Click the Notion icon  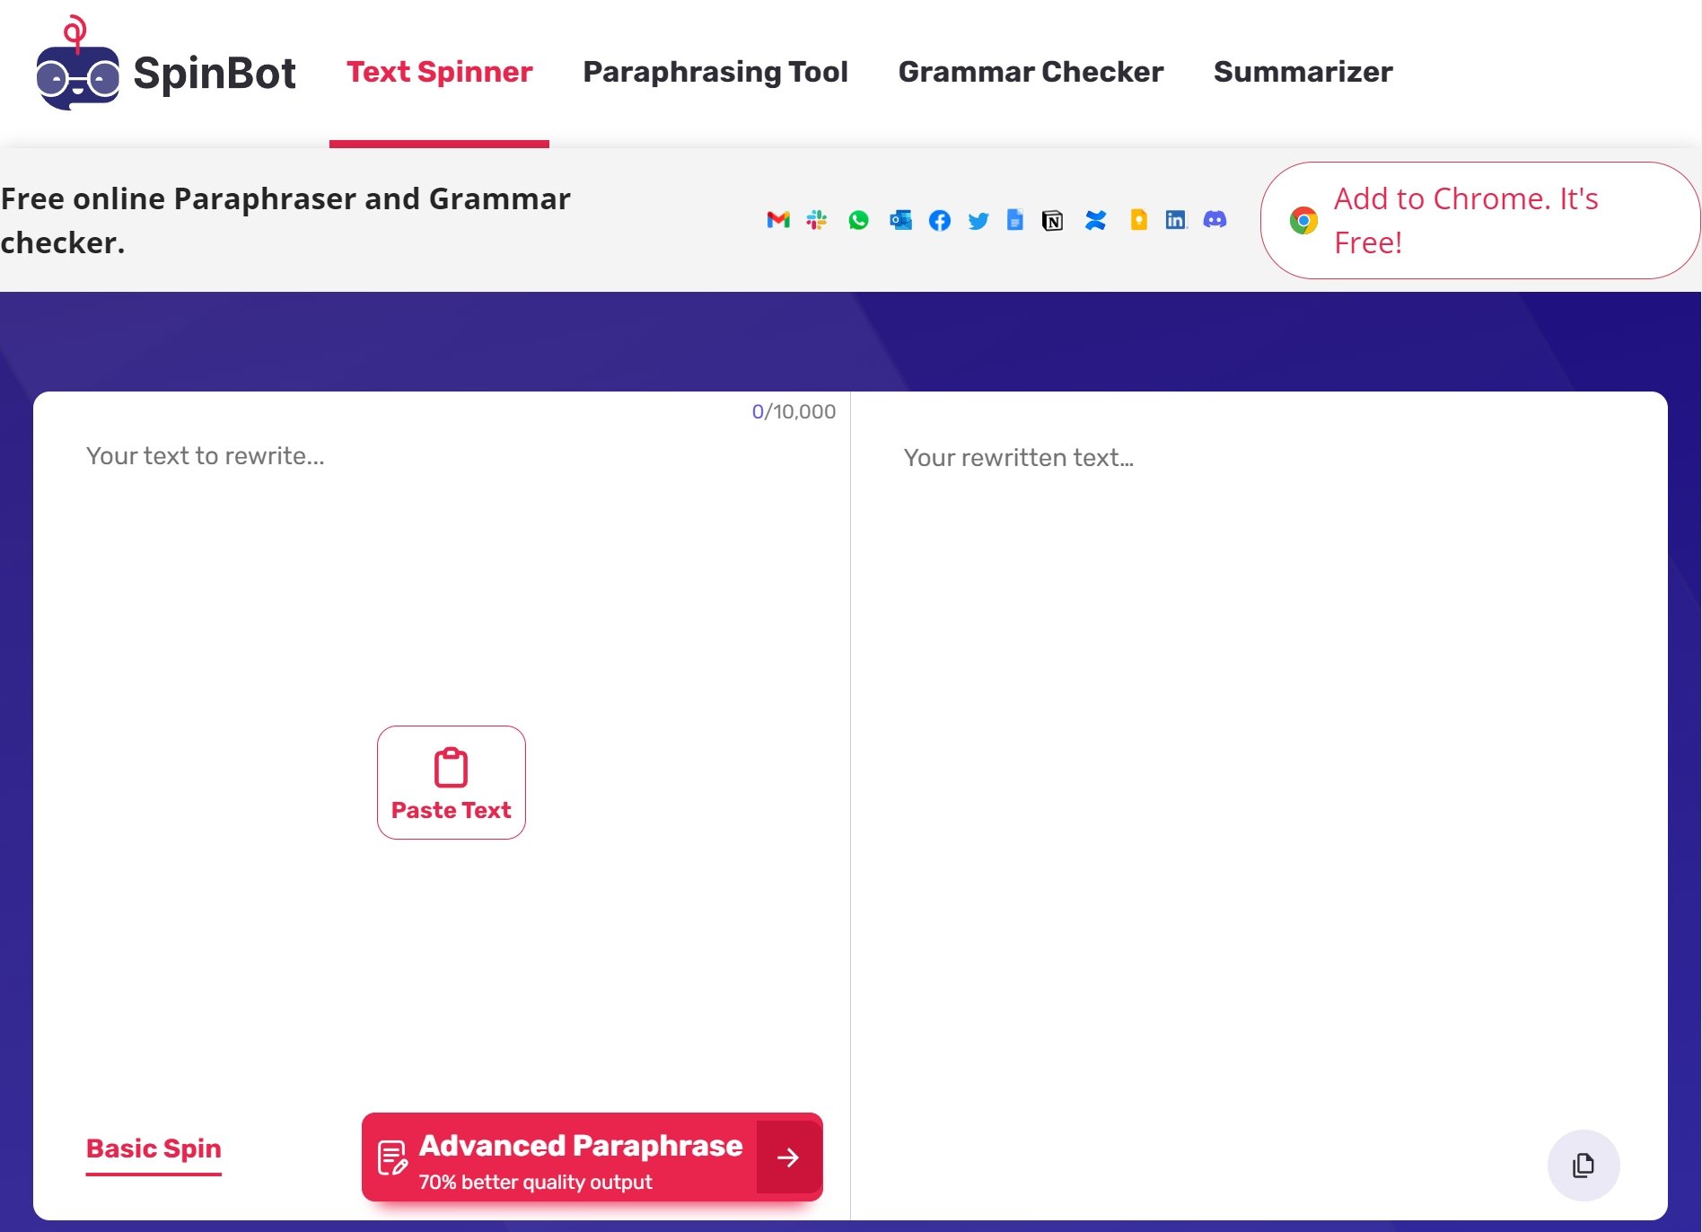pos(1053,220)
